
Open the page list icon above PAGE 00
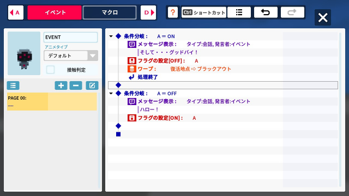click(13, 85)
